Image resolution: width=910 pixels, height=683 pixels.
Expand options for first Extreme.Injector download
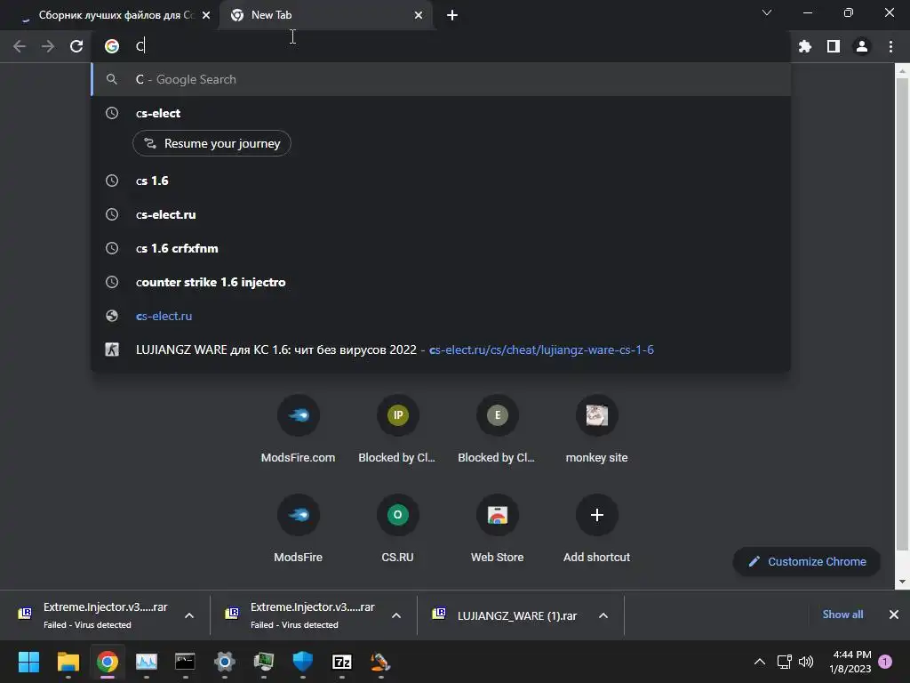(x=189, y=615)
